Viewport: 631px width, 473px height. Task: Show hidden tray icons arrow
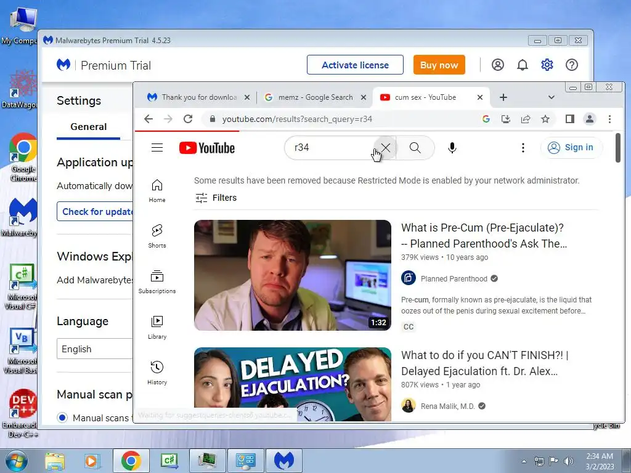tap(524, 461)
